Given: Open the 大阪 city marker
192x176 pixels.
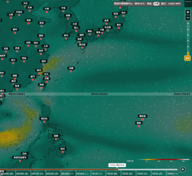Looking at the screenshot, I should pyautogui.click(x=102, y=33).
